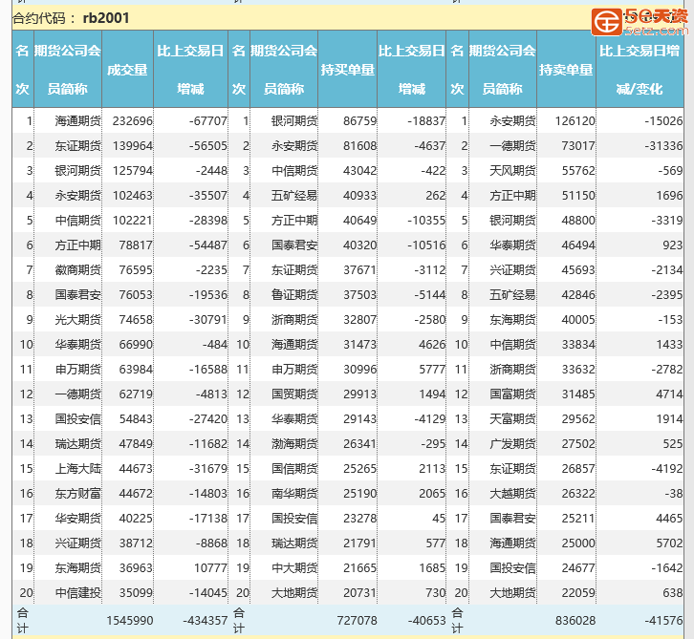Click short position 51150 of 方正中期
Viewport: 694px width, 639px height.
(578, 195)
